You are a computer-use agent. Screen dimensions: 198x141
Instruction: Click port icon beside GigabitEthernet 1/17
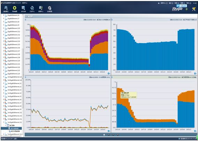point(6,51)
